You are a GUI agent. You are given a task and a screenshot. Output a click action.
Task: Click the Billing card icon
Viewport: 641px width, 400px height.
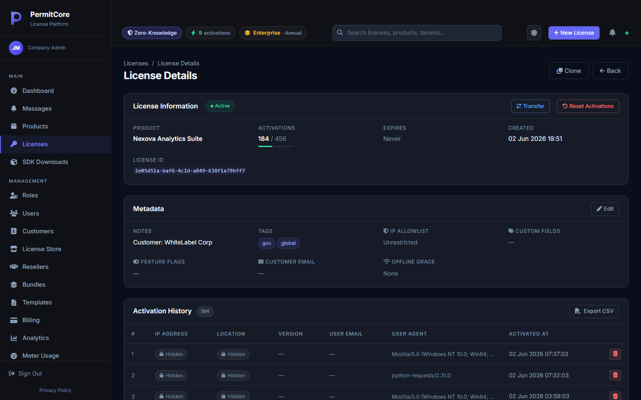[14, 320]
